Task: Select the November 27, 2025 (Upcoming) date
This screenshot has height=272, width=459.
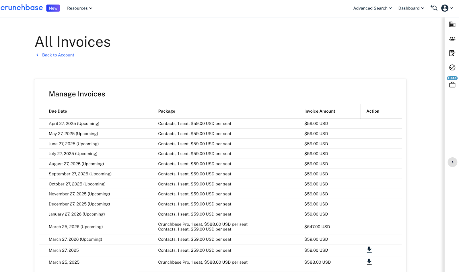Action: tap(79, 194)
